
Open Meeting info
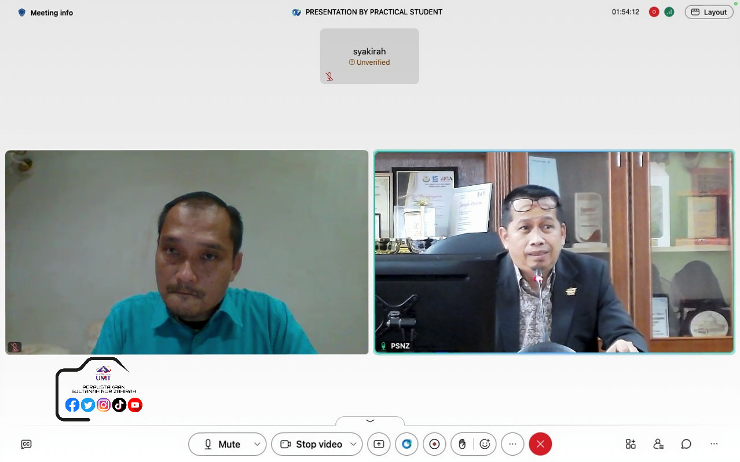click(x=46, y=13)
